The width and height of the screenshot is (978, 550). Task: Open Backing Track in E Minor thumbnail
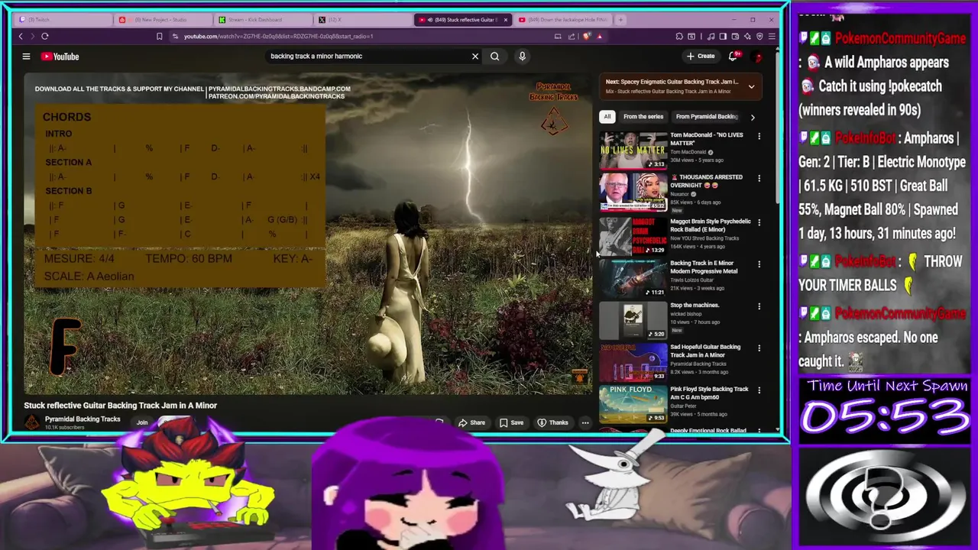[x=633, y=279]
